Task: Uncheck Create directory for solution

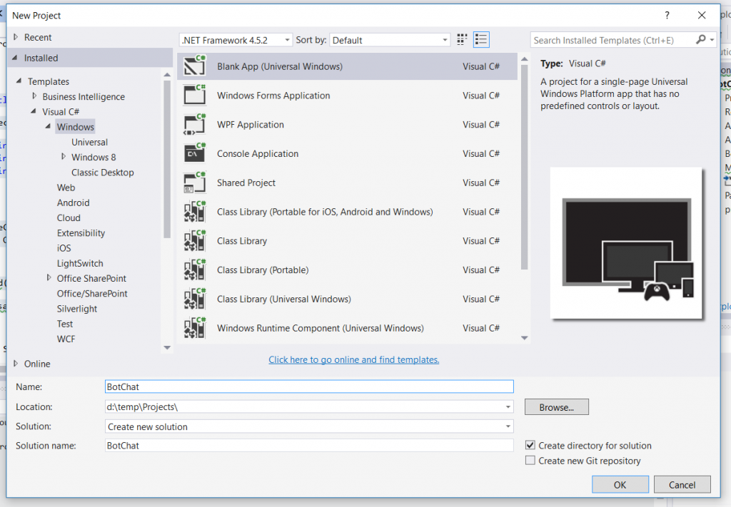Action: tap(530, 445)
